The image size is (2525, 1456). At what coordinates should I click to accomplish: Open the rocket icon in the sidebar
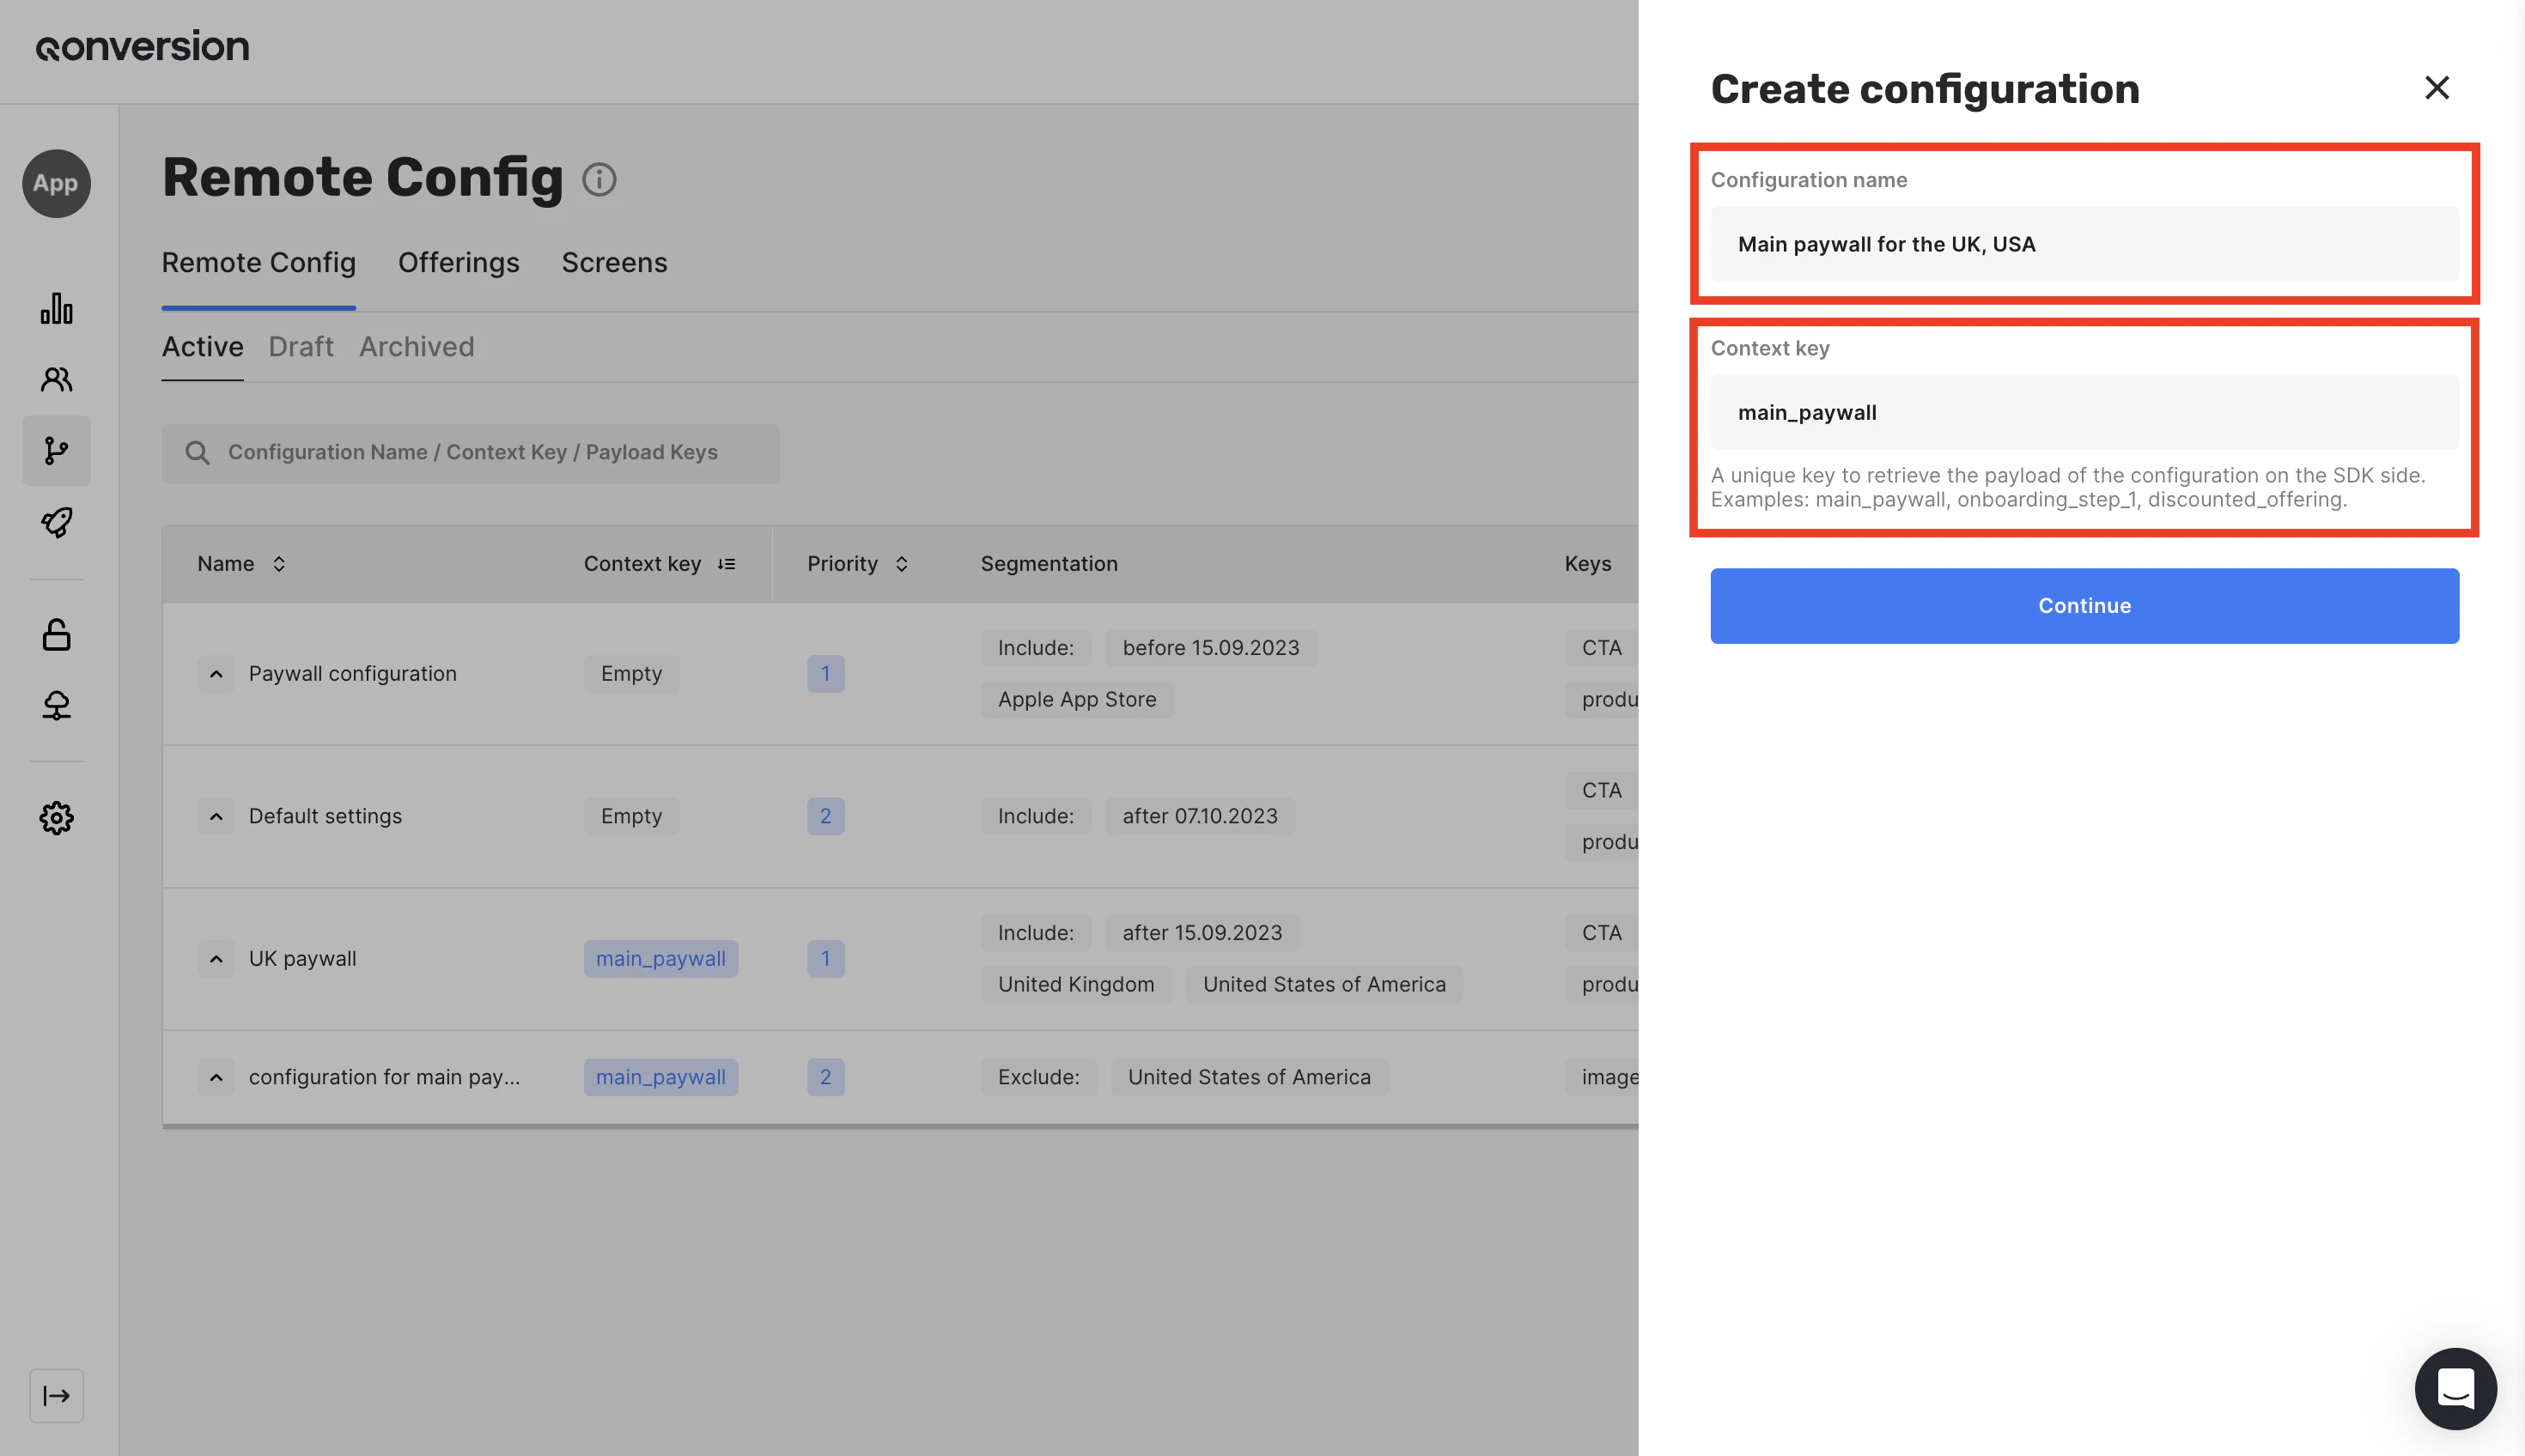coord(56,522)
